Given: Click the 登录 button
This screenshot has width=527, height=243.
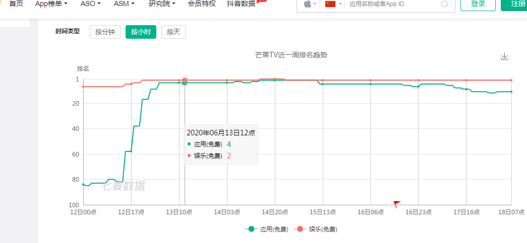Looking at the screenshot, I should pos(478,4).
